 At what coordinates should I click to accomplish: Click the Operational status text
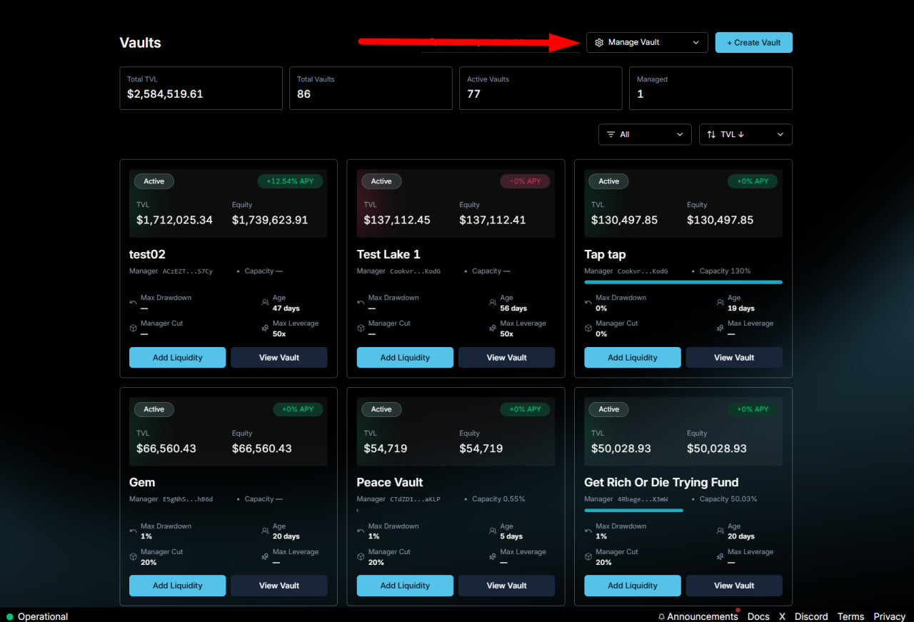43,617
